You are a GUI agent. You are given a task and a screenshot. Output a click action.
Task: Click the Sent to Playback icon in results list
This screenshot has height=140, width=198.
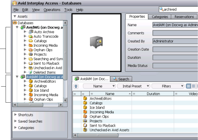(x=85, y=125)
